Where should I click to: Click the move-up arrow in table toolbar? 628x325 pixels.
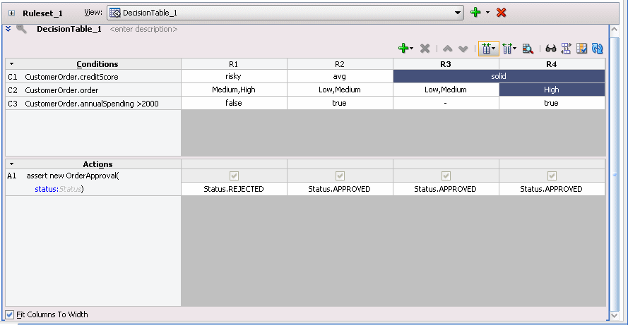pos(448,49)
